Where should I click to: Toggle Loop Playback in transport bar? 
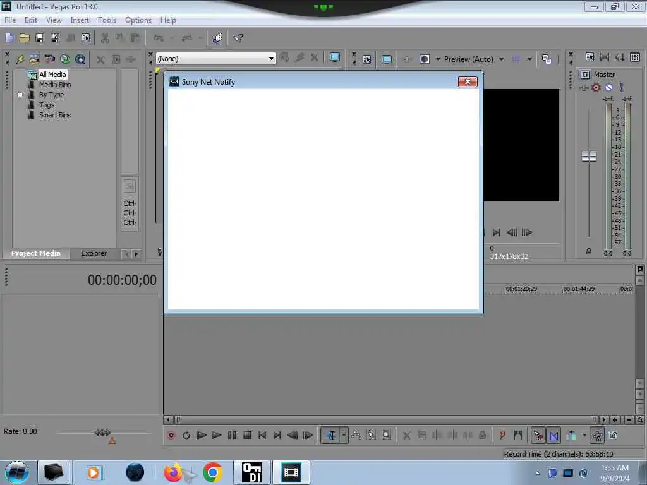pyautogui.click(x=186, y=435)
